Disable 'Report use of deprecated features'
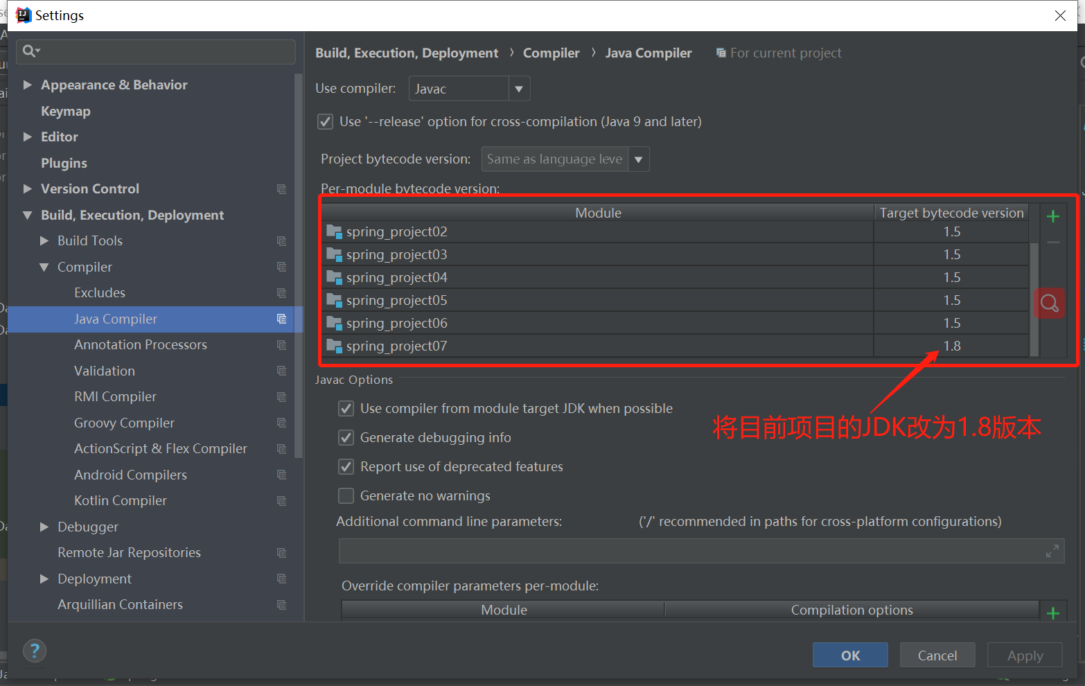The image size is (1085, 686). 346,466
